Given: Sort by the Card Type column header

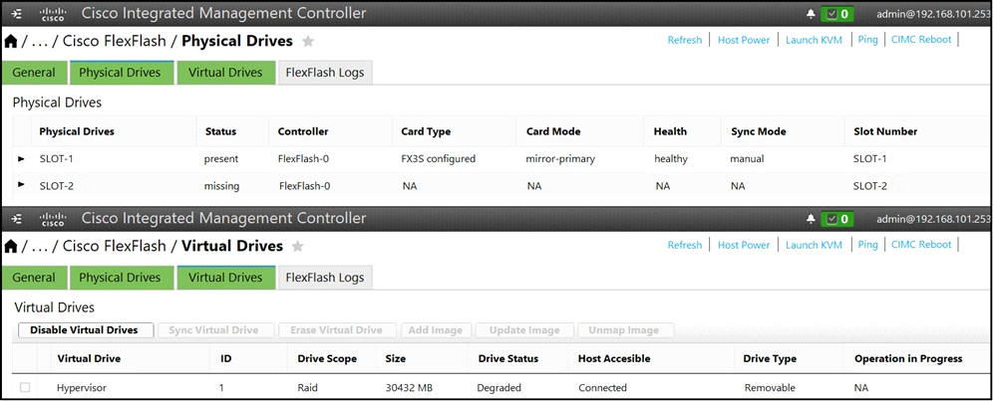Looking at the screenshot, I should (426, 131).
